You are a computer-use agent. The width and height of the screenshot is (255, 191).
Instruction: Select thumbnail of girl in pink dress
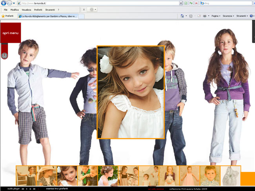pos(189,176)
